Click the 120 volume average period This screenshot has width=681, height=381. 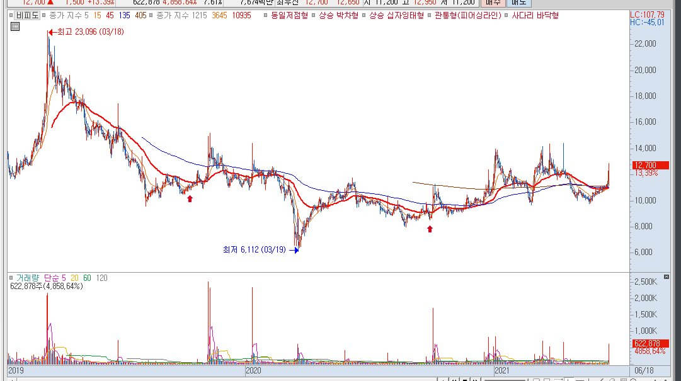101,278
